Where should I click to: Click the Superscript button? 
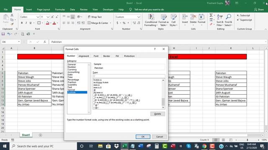click(x=245, y=20)
